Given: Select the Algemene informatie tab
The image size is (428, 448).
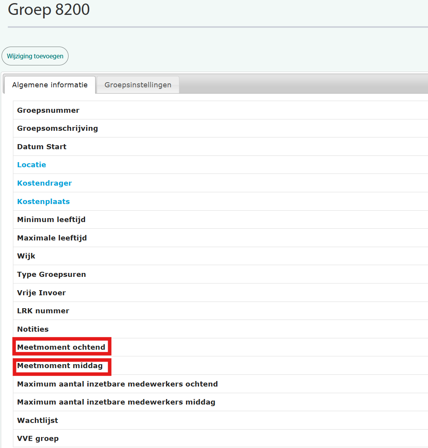Looking at the screenshot, I should click(x=50, y=85).
